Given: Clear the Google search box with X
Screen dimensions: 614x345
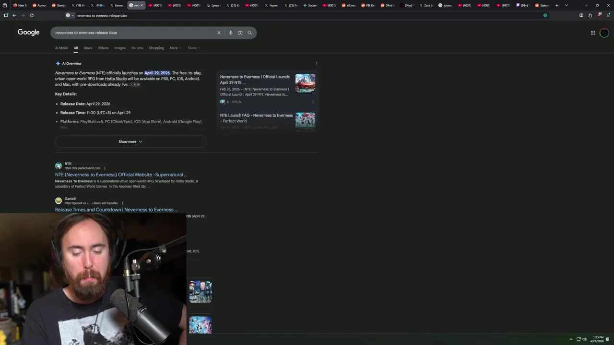Looking at the screenshot, I should pos(219,33).
